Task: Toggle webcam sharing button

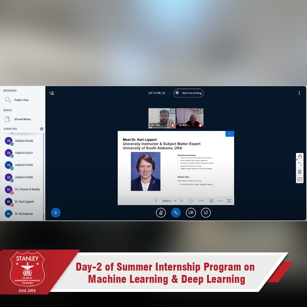Action: pos(191,213)
